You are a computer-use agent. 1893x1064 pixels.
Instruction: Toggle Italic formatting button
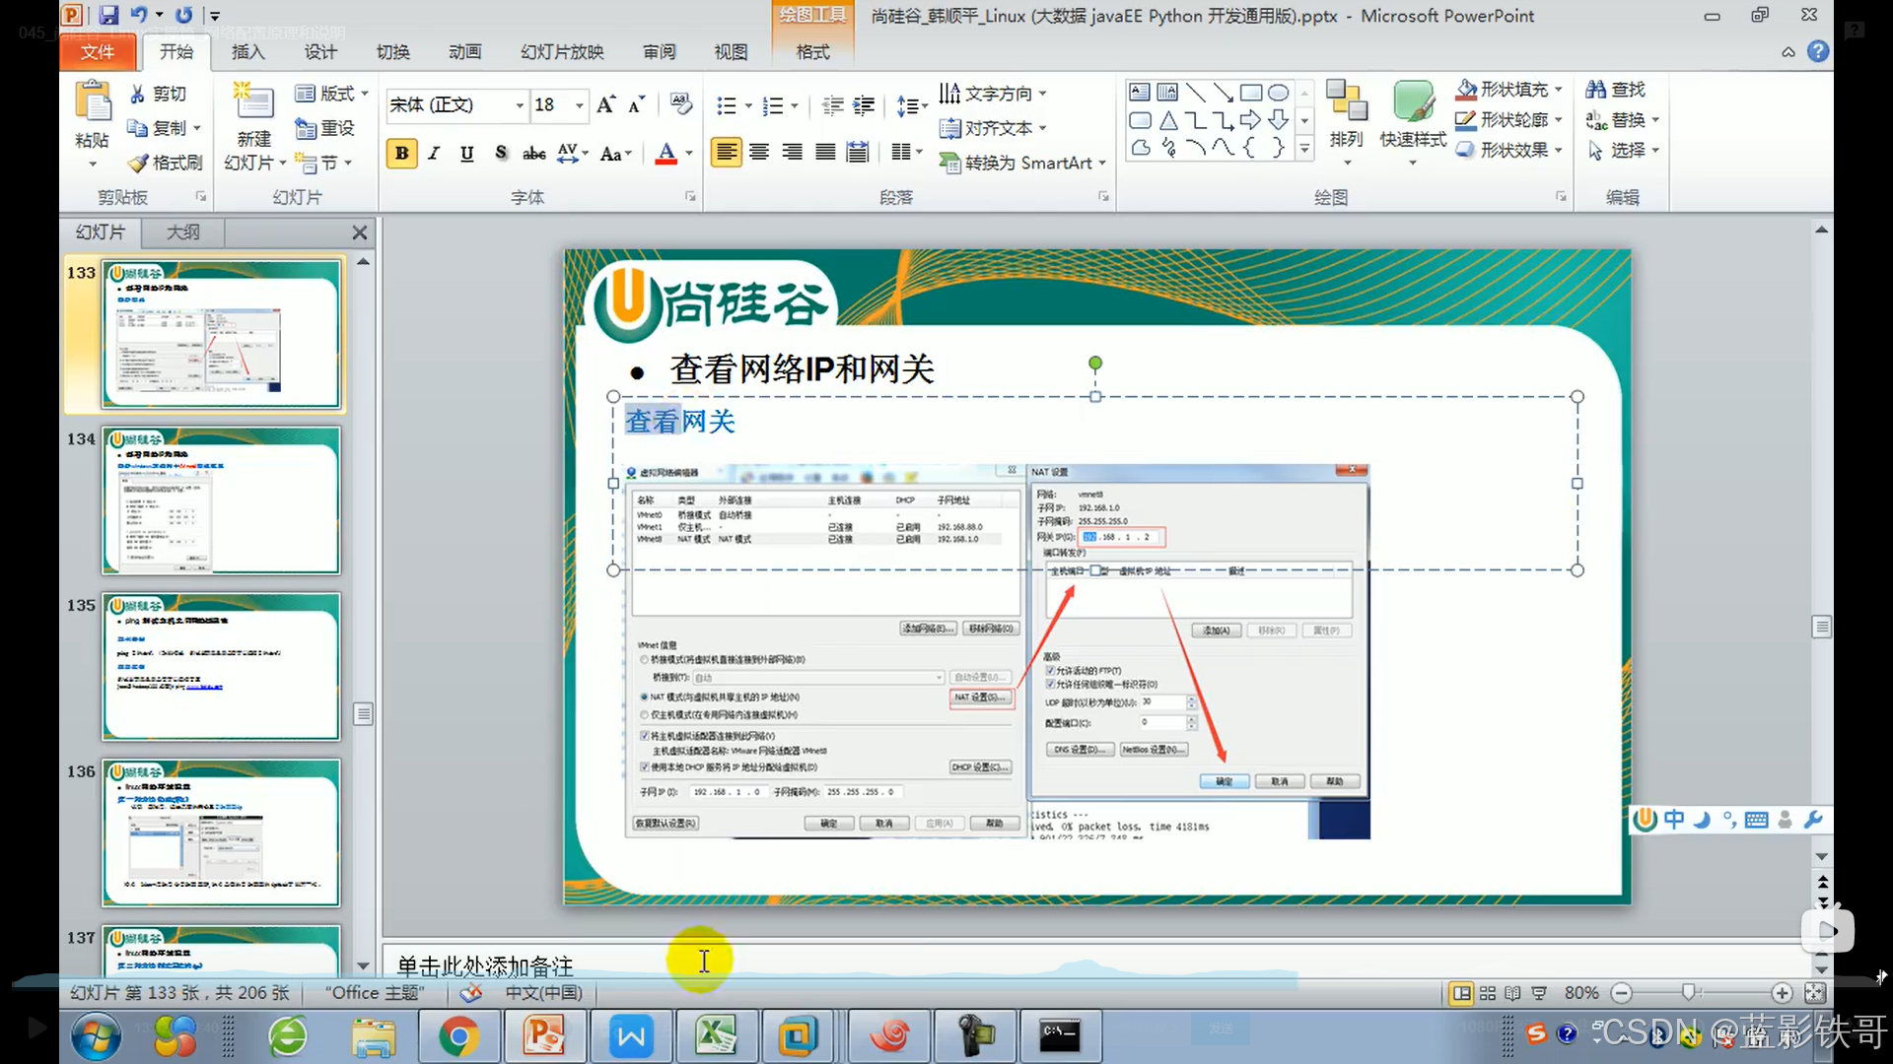434,153
